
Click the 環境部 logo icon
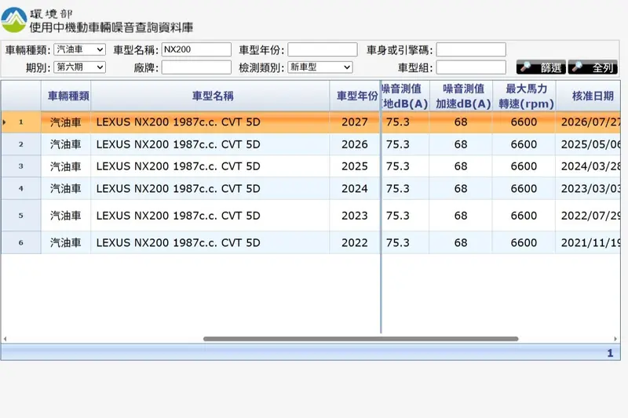click(x=14, y=20)
